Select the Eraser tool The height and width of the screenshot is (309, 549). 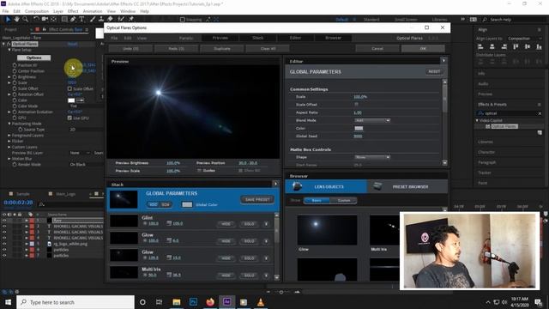pos(110,19)
